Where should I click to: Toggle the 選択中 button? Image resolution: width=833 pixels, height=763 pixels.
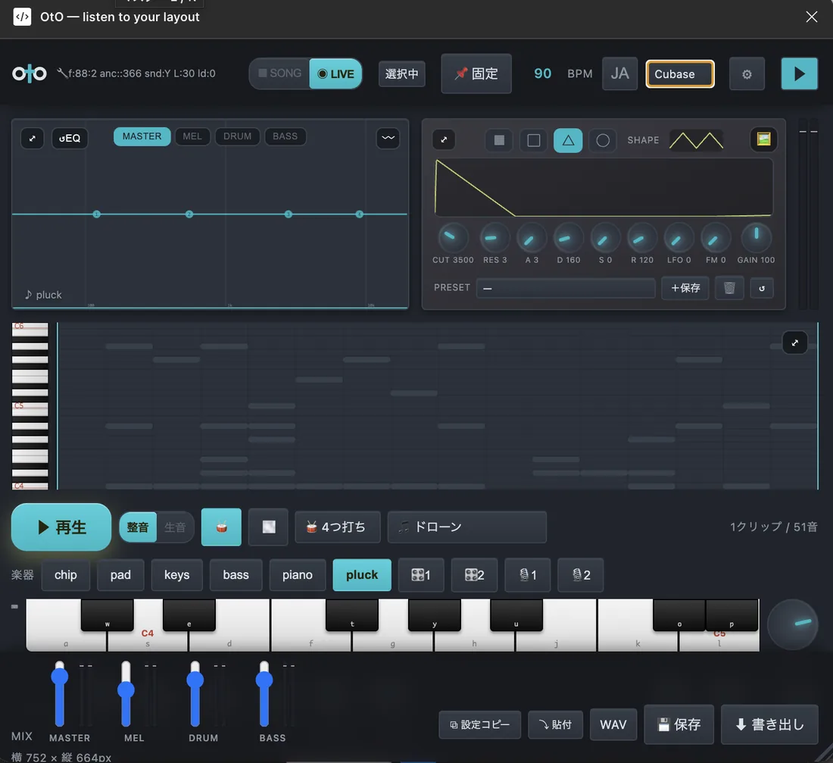point(401,74)
